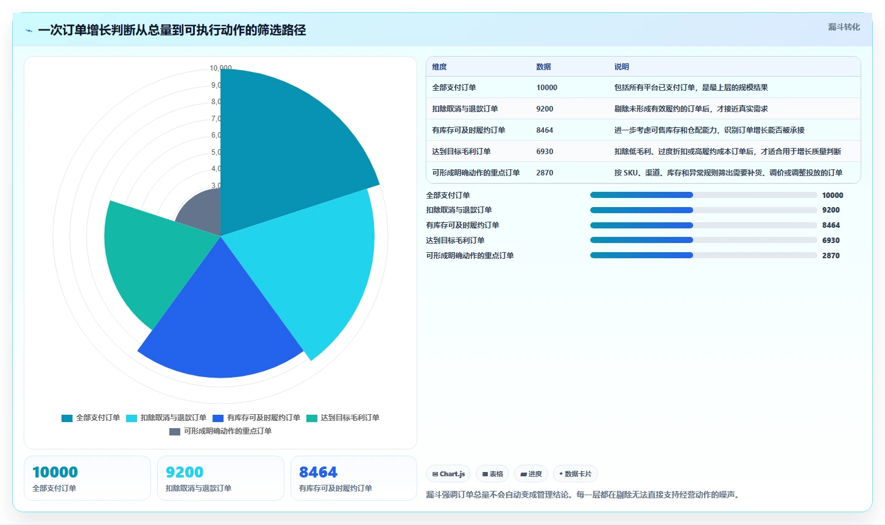Click the table value 2870
This screenshot has width=885, height=525.
pyautogui.click(x=545, y=173)
